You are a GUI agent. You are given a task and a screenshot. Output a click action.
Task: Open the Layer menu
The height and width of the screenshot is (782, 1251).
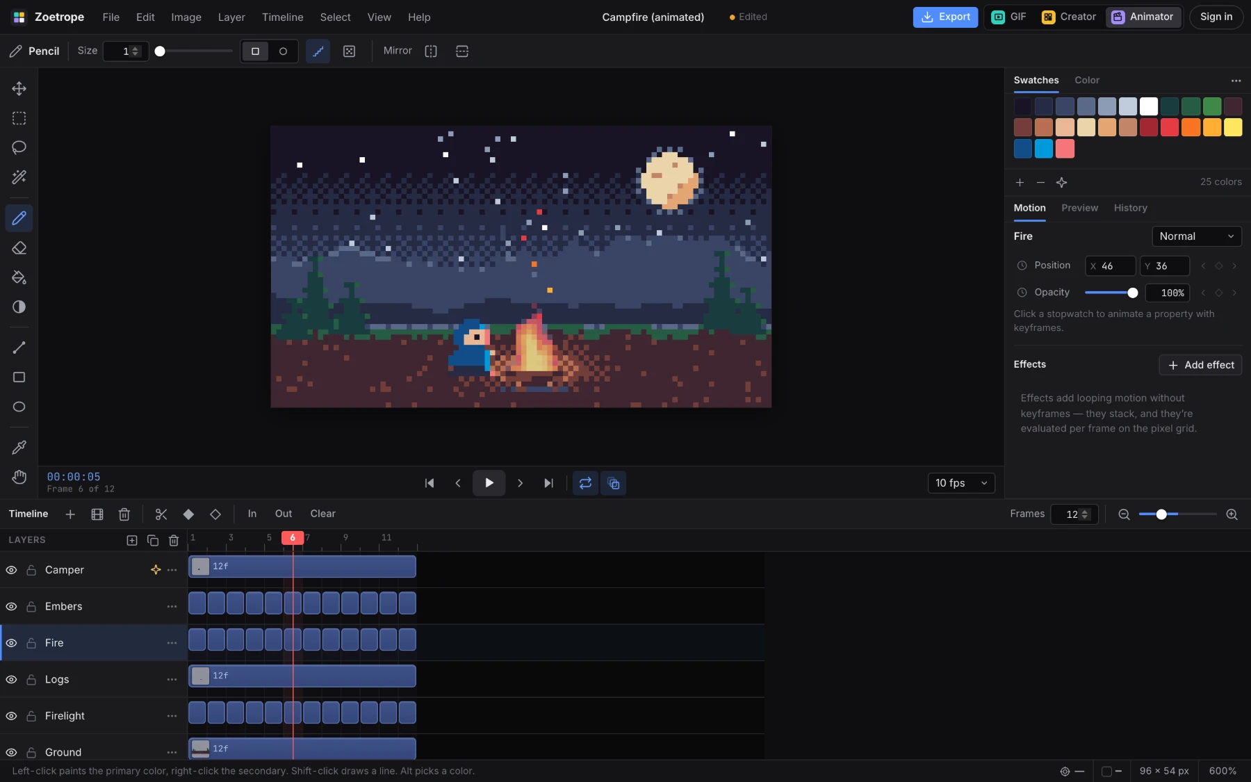[x=231, y=17]
